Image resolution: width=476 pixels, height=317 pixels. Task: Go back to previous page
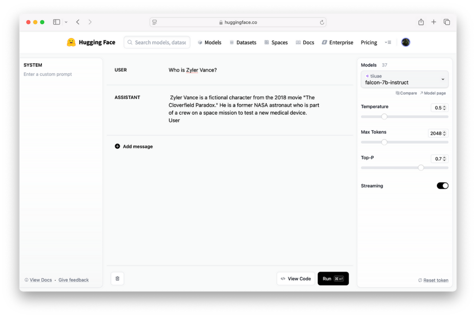(78, 22)
